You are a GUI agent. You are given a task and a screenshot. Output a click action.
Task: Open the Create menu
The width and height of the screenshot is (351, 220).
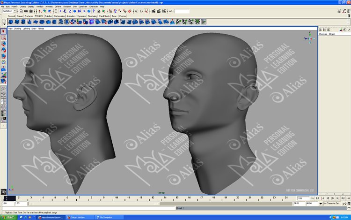pos(22,7)
